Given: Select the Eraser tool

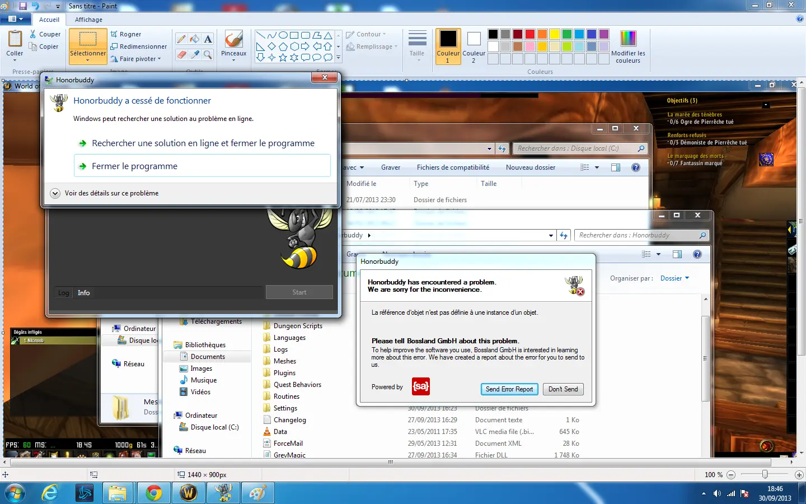Looking at the screenshot, I should 181,54.
